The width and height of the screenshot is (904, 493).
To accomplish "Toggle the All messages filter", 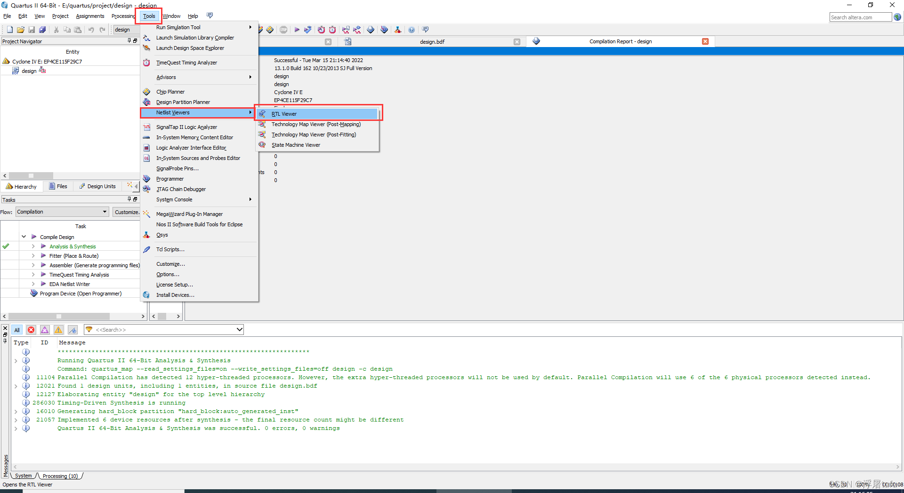I will pos(17,330).
